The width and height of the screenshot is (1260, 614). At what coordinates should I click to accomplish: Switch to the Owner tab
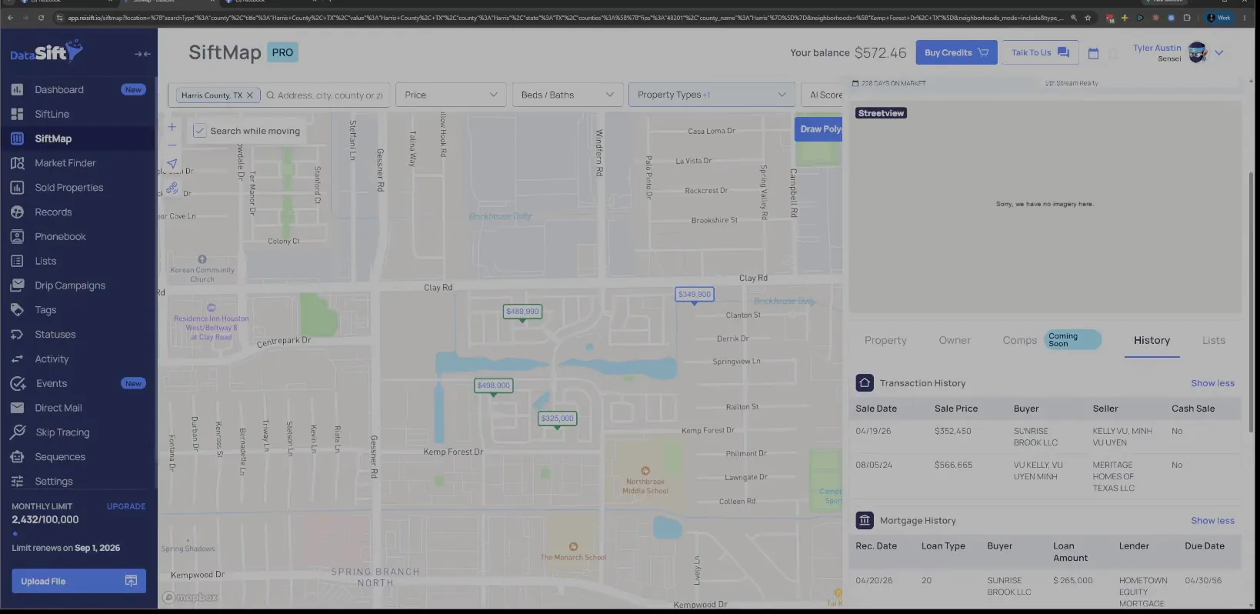(955, 341)
